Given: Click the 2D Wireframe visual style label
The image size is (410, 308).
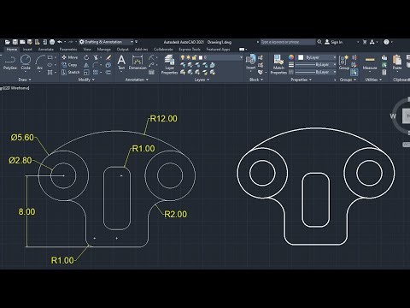Looking at the screenshot, I should 16,88.
